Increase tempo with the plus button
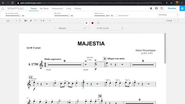The width and height of the screenshot is (185, 104). tap(16, 21)
